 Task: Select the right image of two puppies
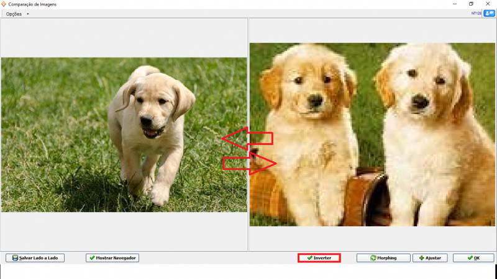[373, 134]
